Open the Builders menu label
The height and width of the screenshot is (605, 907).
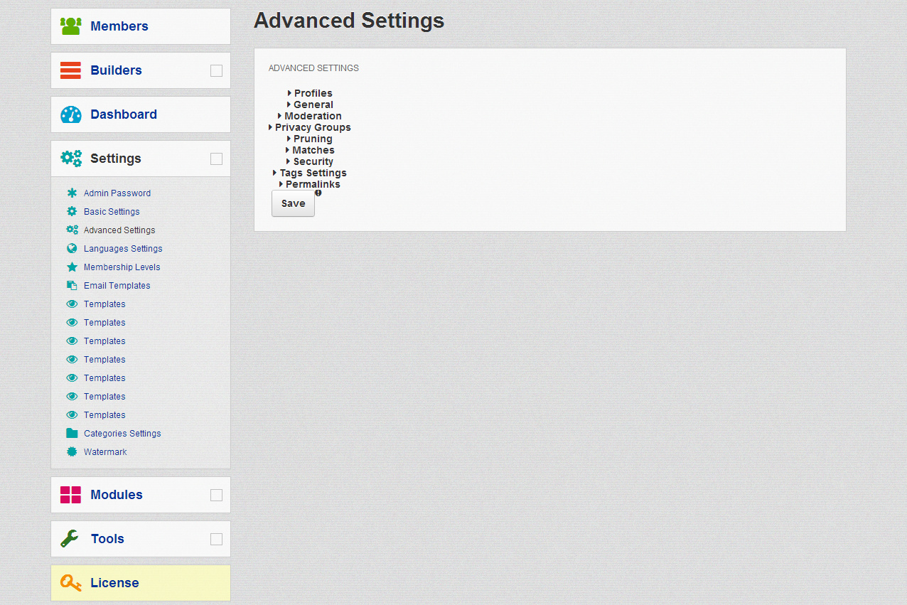(116, 70)
